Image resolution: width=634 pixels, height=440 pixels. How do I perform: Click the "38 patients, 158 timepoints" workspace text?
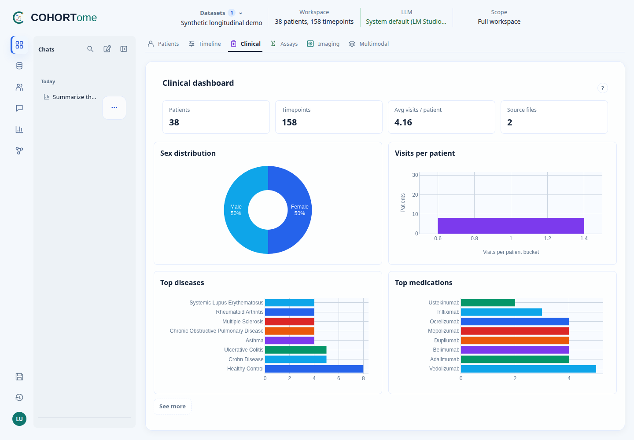314,22
